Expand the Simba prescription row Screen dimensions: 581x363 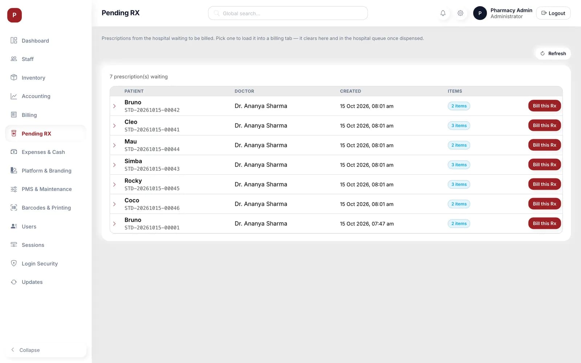[x=114, y=165]
